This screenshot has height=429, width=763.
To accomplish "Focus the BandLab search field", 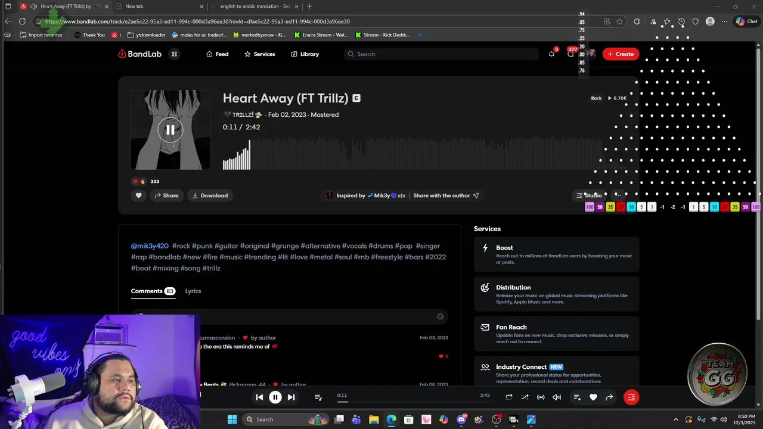I will click(x=441, y=54).
